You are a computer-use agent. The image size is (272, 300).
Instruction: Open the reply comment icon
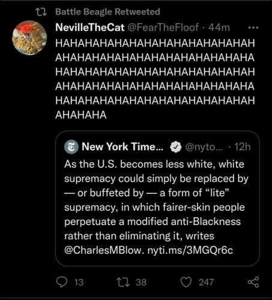click(62, 282)
